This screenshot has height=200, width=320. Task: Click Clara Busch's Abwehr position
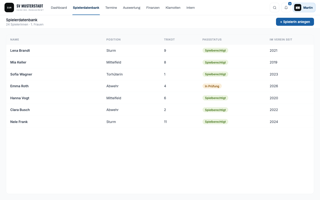(x=112, y=110)
